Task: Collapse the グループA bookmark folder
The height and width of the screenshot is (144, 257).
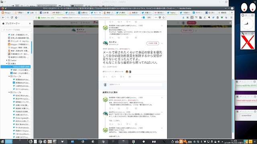Action: [x=9, y=76]
